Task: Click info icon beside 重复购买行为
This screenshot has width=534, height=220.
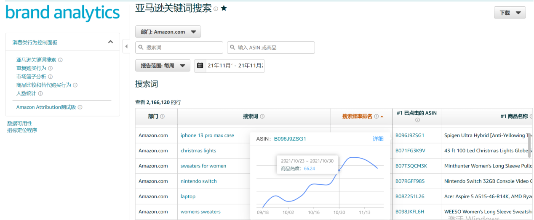Action: tap(50, 68)
